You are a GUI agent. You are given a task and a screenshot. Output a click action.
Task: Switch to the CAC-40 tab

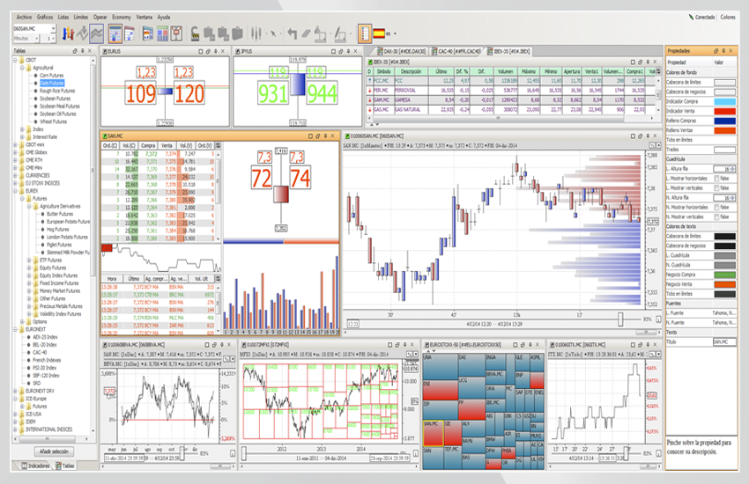[456, 51]
